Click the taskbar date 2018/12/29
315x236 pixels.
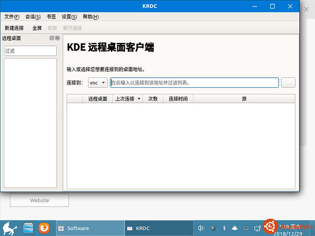(x=288, y=234)
